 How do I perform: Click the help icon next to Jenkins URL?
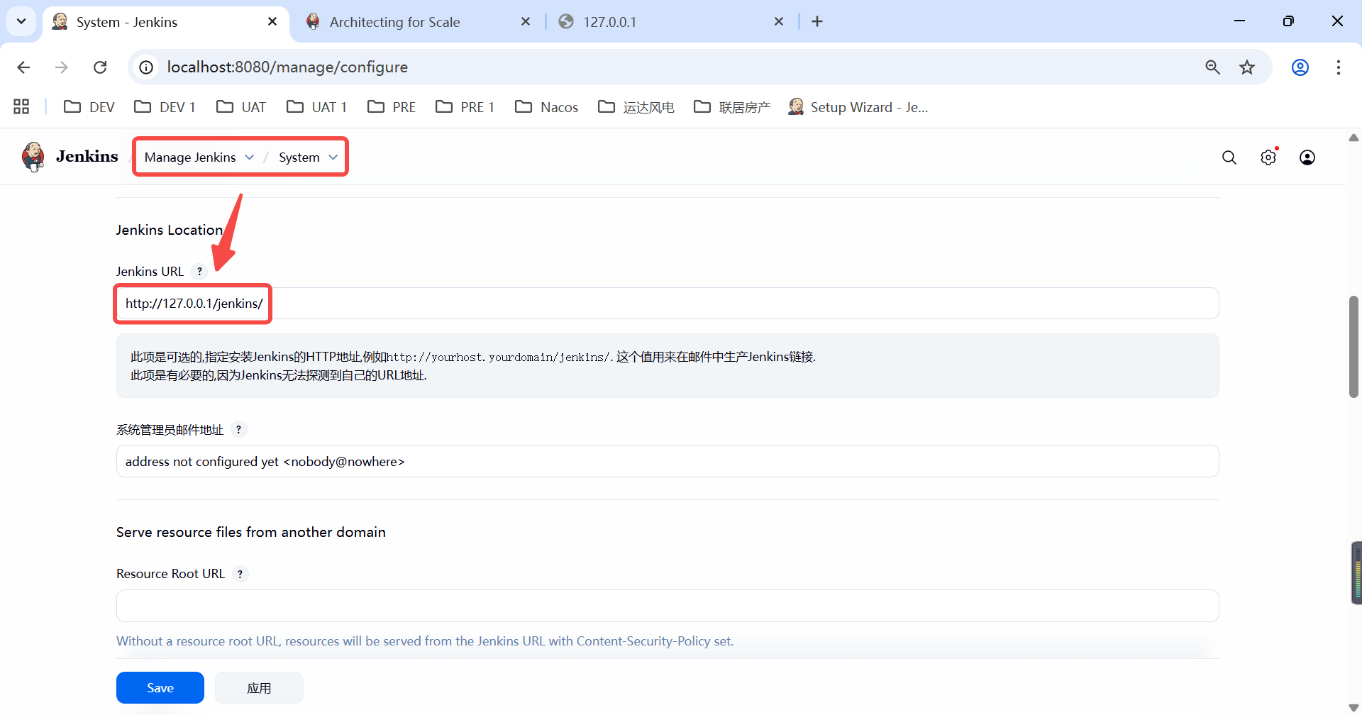(x=200, y=272)
